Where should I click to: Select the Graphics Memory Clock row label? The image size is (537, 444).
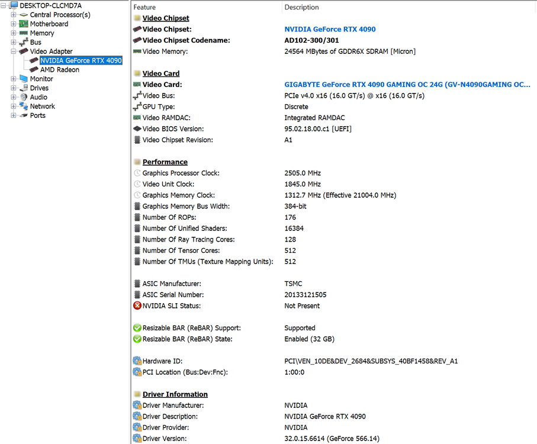pyautogui.click(x=179, y=195)
